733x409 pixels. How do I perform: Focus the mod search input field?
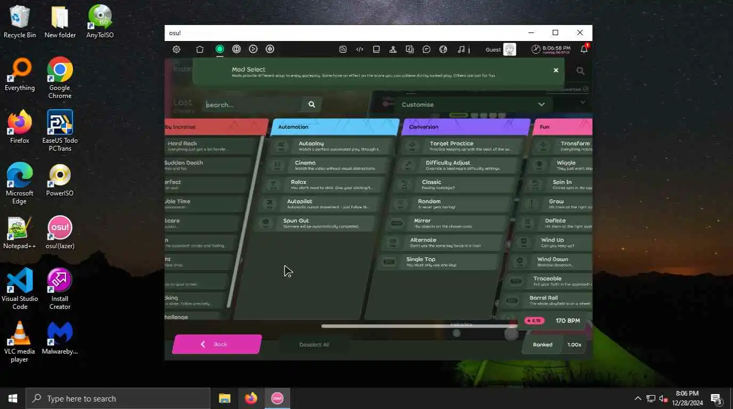[x=251, y=105]
